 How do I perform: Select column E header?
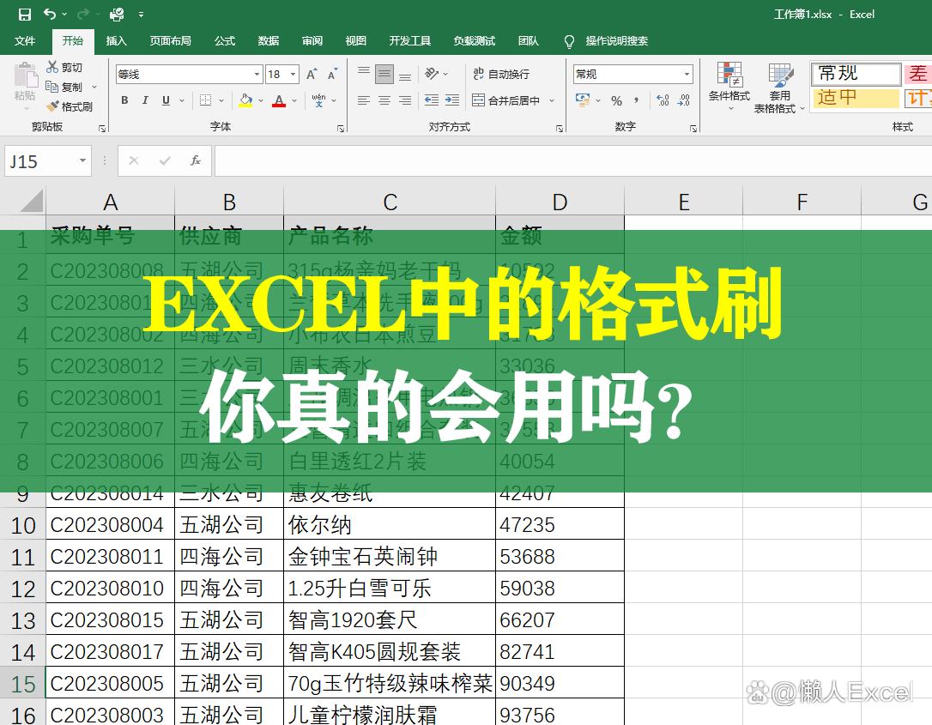pos(683,202)
